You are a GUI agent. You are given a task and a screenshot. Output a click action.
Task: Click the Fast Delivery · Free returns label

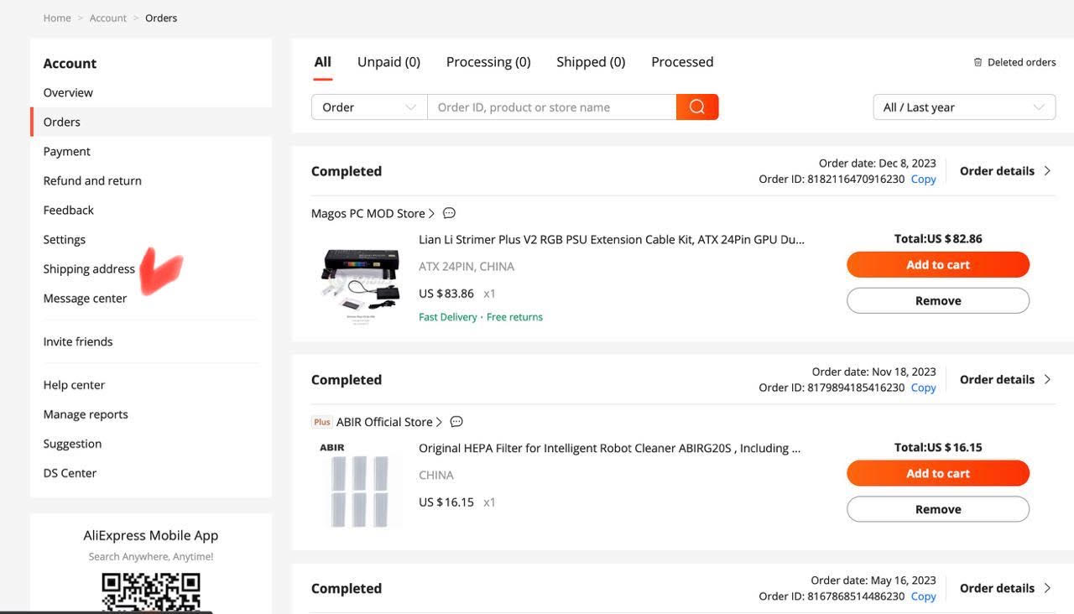click(481, 317)
